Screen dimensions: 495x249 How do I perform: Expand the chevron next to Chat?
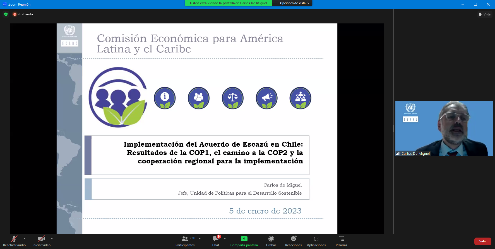point(225,239)
